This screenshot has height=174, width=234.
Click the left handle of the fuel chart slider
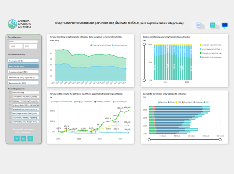pyautogui.click(x=149, y=140)
